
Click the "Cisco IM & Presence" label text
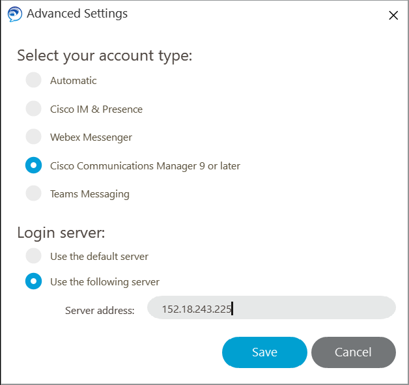96,109
